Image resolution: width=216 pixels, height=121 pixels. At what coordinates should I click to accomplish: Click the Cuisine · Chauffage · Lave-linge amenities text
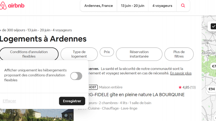point(113,108)
